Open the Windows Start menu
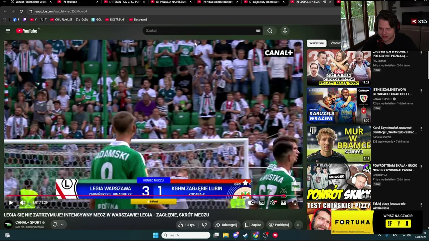 (x=156, y=235)
